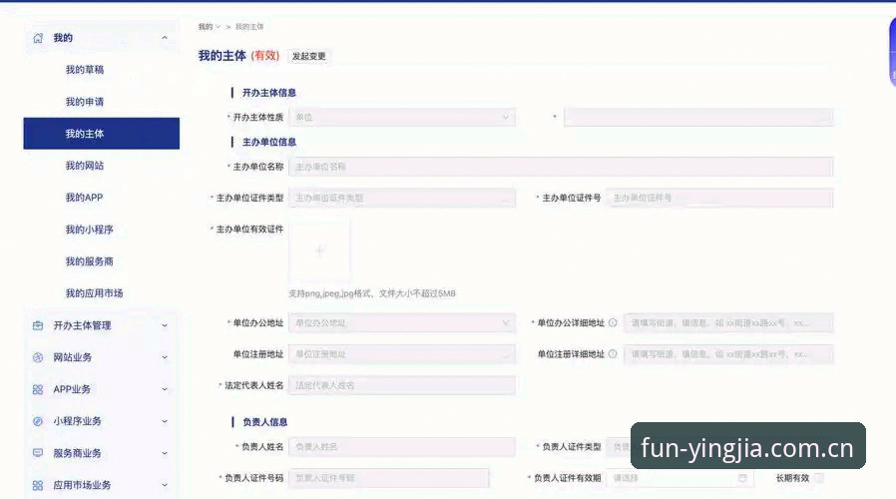Open 我的应用市场 in sidebar
The width and height of the screenshot is (896, 499).
coord(94,293)
